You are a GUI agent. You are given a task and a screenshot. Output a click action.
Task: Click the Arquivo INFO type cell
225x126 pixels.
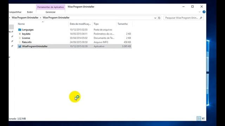(x=101, y=42)
